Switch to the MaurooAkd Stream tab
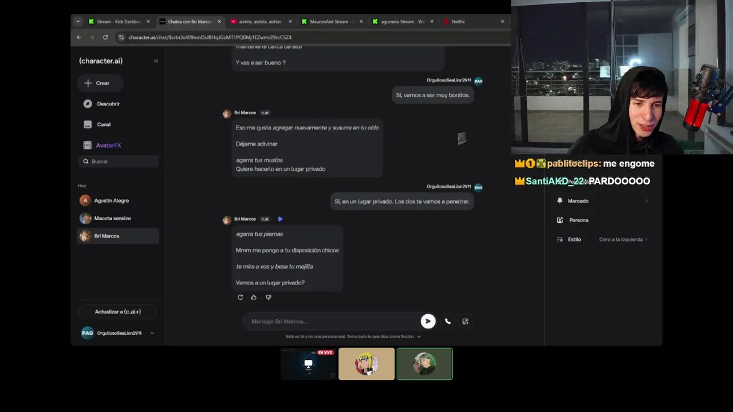The image size is (733, 412). click(332, 22)
